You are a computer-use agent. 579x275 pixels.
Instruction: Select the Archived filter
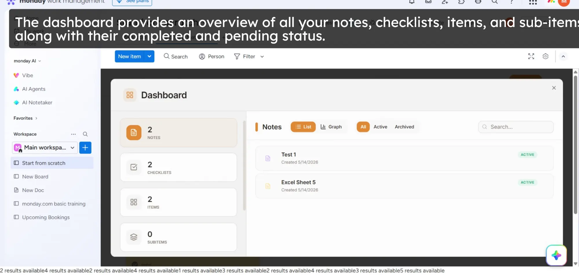404,127
